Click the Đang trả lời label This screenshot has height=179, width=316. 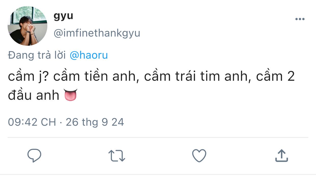point(37,55)
